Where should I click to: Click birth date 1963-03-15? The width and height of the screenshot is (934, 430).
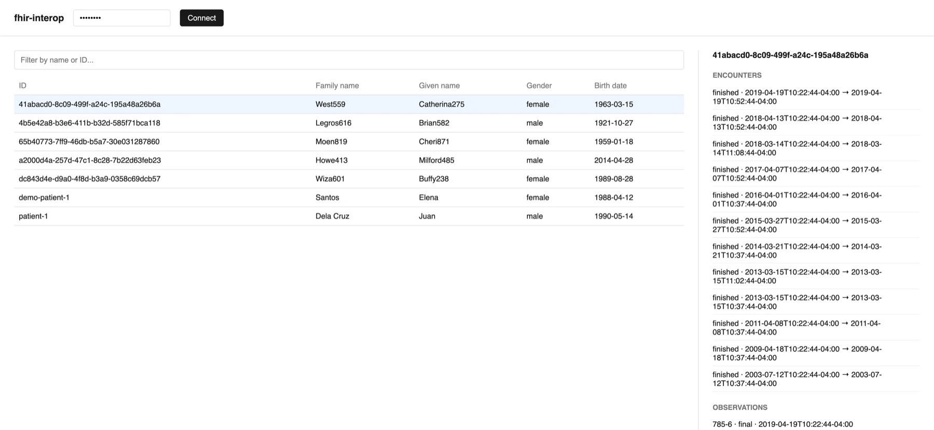pos(614,104)
